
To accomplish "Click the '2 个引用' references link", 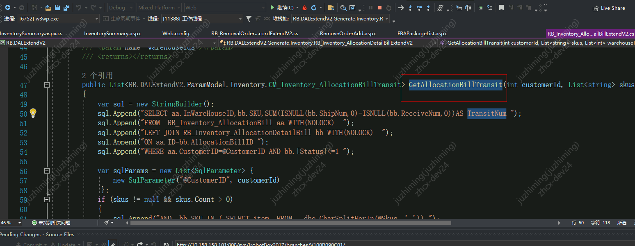I will point(97,75).
